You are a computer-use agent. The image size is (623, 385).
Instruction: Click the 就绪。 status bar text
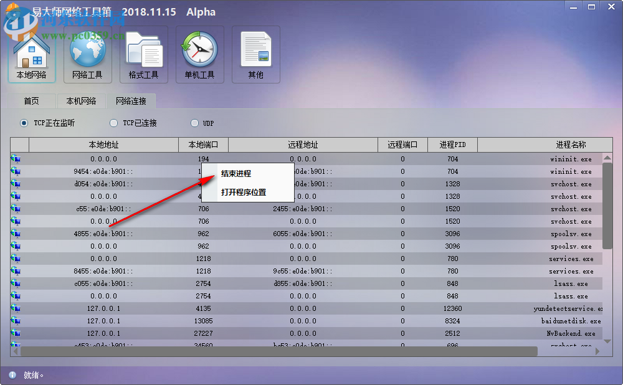click(x=34, y=375)
